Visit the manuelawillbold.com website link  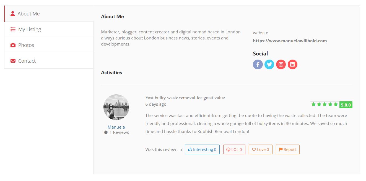[x=290, y=41]
